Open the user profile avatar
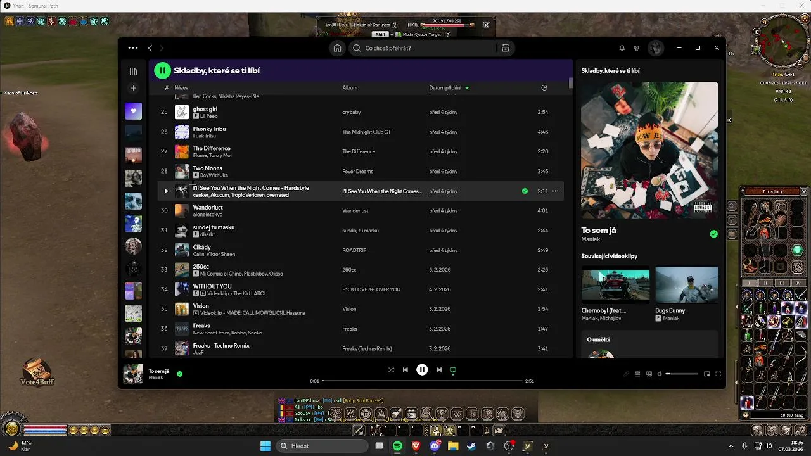The image size is (811, 456). tap(656, 48)
